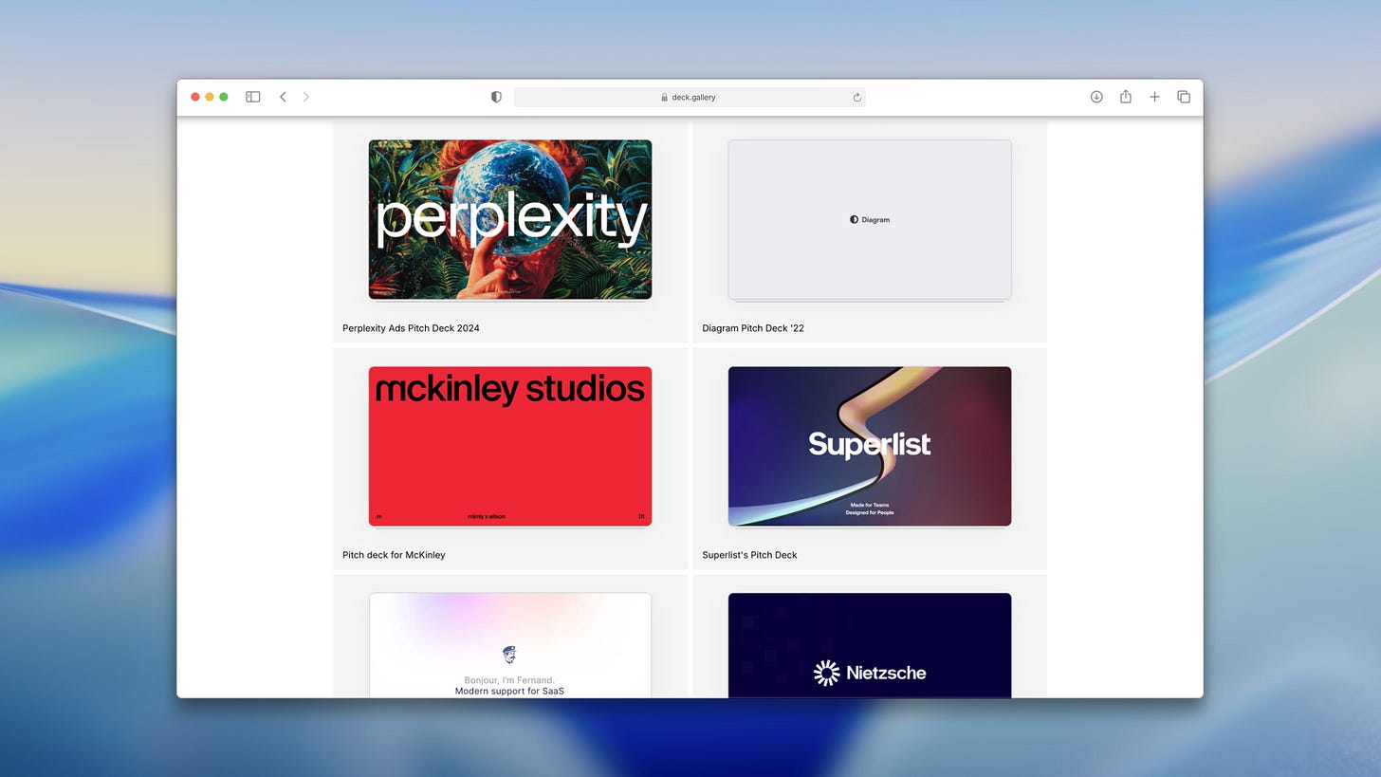Screen dimensions: 1381x777
Task: Click 'Diagram Pitch Deck '22' title
Action: pos(753,328)
